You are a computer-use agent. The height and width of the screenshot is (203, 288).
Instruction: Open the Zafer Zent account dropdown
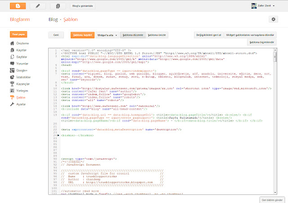pos(266,6)
